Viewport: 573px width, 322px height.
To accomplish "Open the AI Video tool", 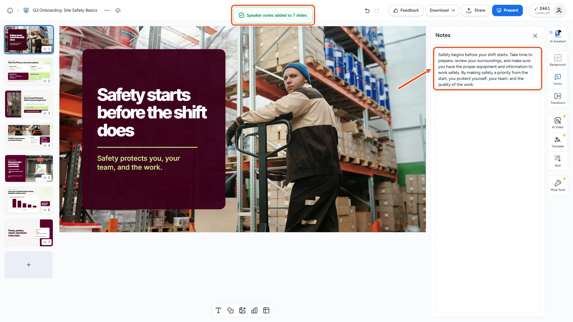I will point(557,123).
